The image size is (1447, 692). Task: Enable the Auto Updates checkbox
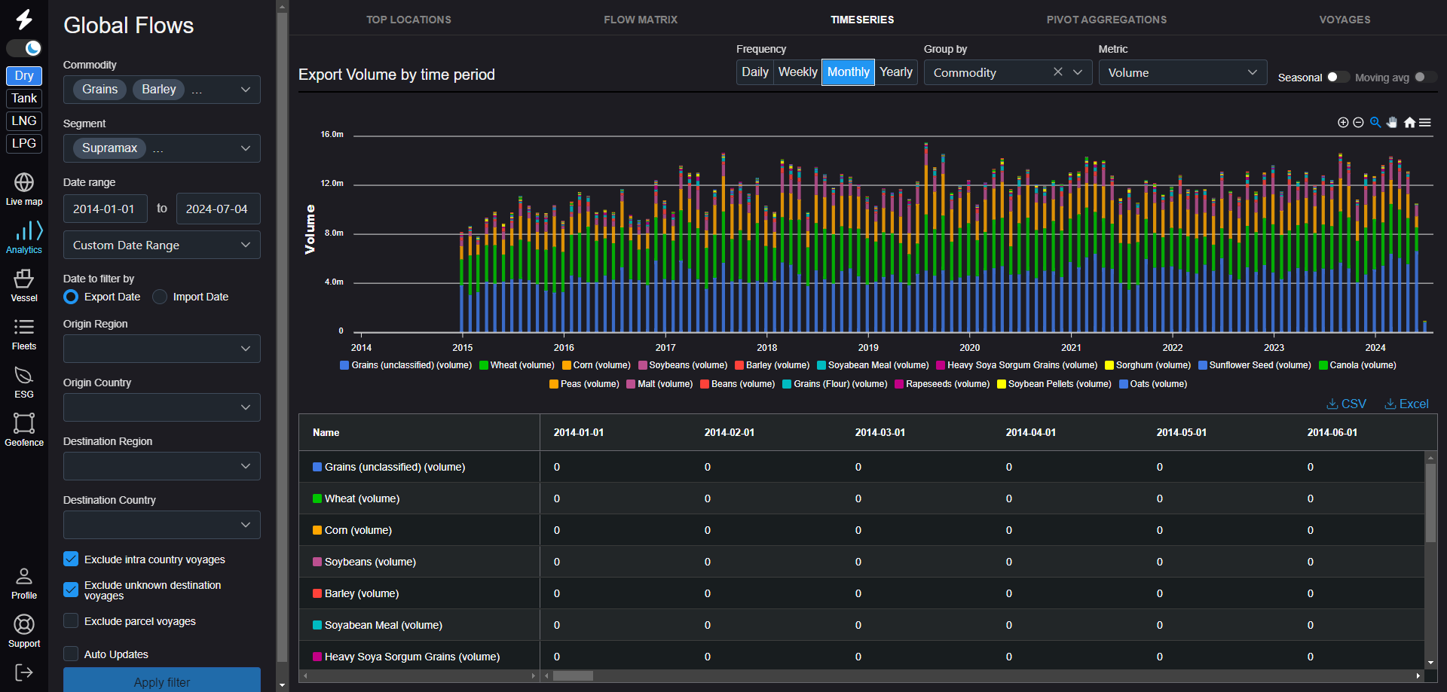71,654
